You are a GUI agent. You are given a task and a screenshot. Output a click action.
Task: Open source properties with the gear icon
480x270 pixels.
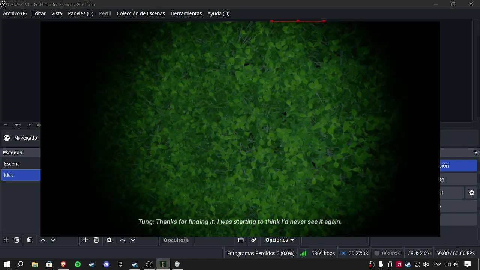(109, 240)
